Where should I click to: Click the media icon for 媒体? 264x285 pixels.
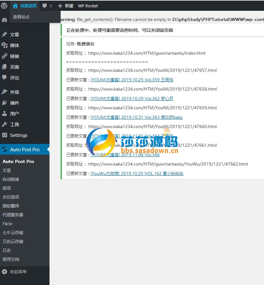[x=4, y=45]
